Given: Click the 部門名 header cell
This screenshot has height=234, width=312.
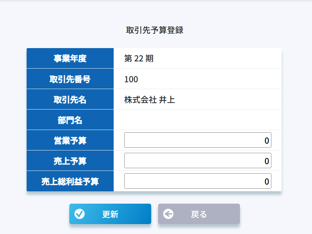Looking at the screenshot, I should tap(70, 120).
